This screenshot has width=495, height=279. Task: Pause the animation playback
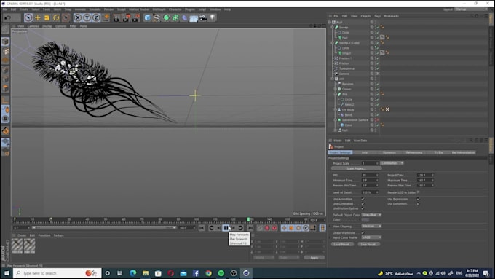click(x=226, y=228)
